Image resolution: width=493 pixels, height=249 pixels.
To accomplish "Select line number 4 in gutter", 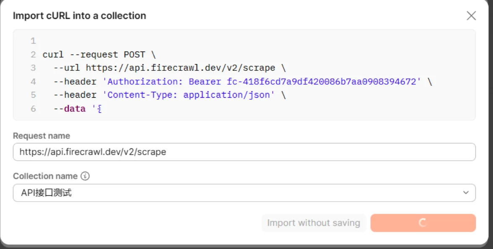I will (x=34, y=82).
